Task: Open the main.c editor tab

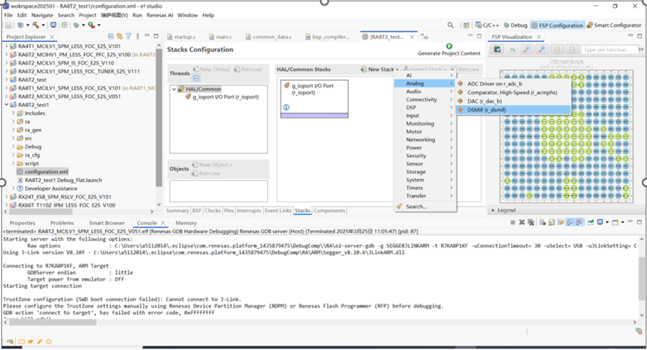Action: (220, 36)
